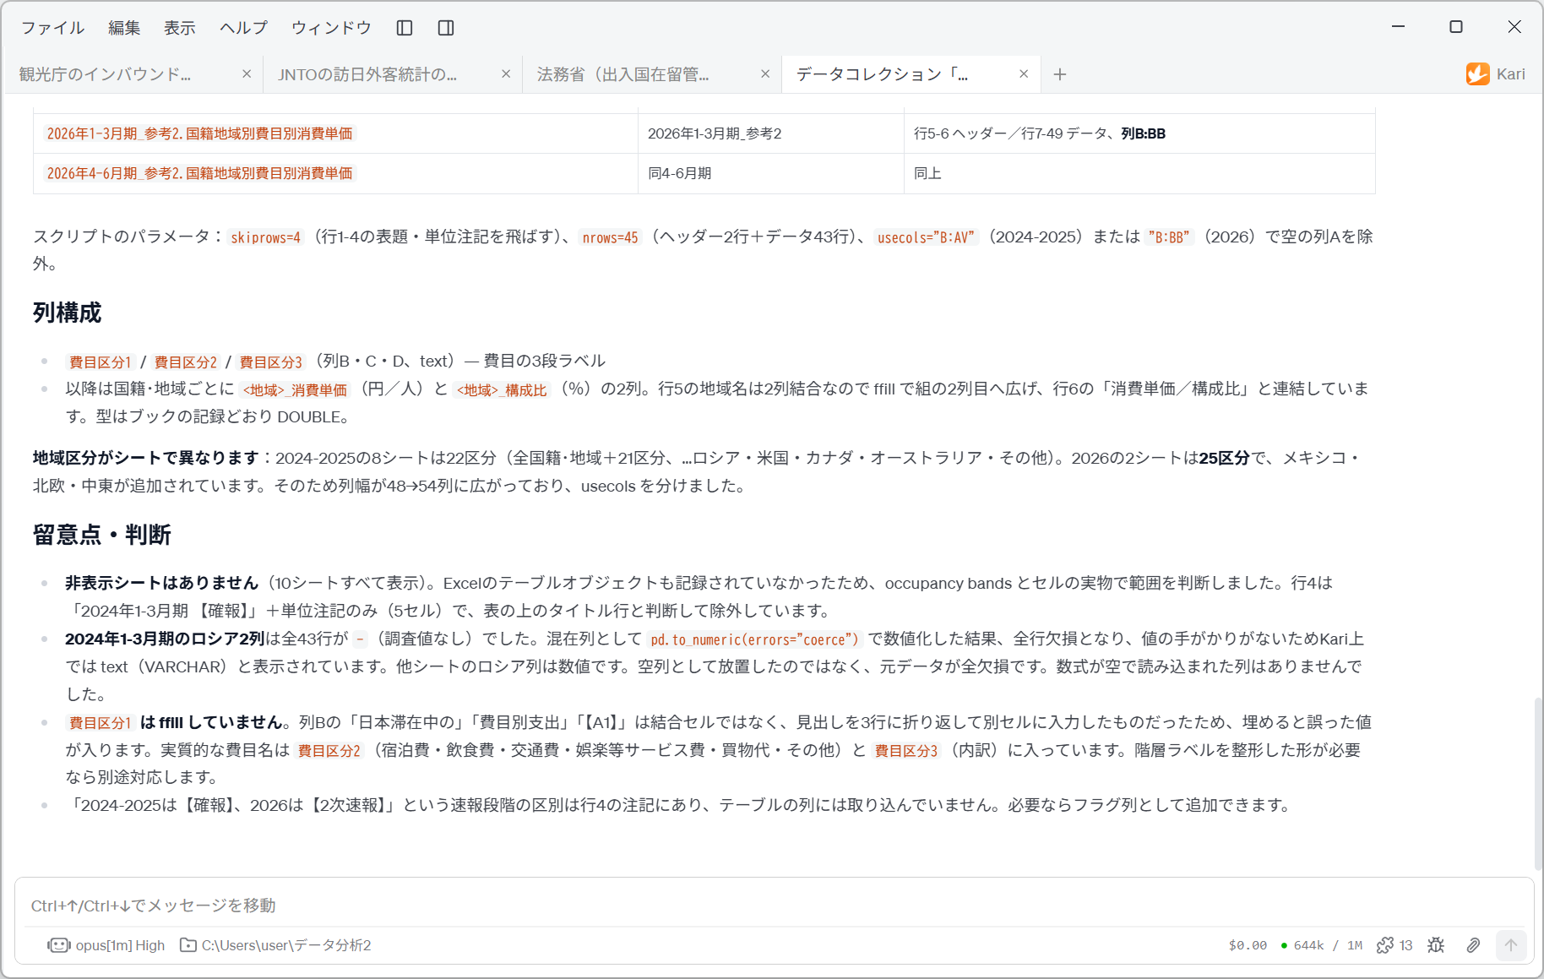The image size is (1544, 979).
Task: Focus the message input field
Action: (774, 906)
